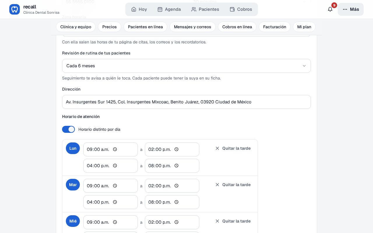Viewport: 373px width, 233px height.
Task: Switch to the Pacientes tab
Action: pyautogui.click(x=205, y=9)
